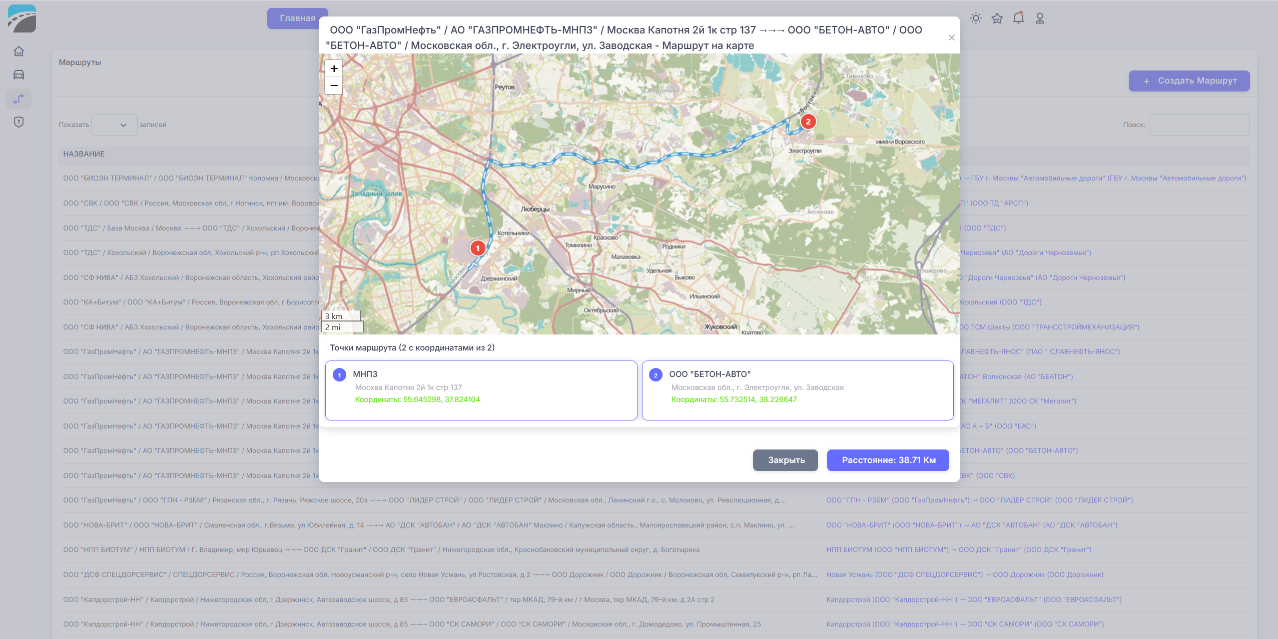This screenshot has height=639, width=1278.
Task: Open the favorites star icon
Action: (x=997, y=18)
